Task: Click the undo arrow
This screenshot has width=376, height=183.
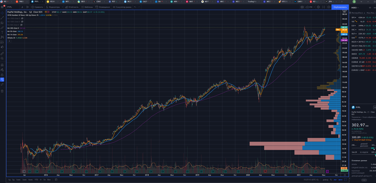Action: click(135, 7)
